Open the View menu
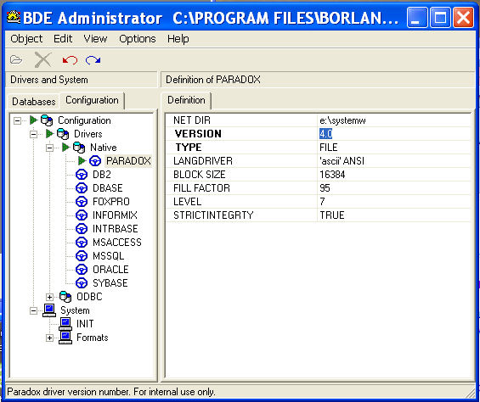Image resolution: width=480 pixels, height=402 pixels. coord(95,39)
